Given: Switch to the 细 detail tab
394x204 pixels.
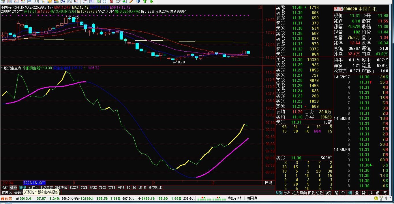Looking at the screenshot, I should click(350, 193).
